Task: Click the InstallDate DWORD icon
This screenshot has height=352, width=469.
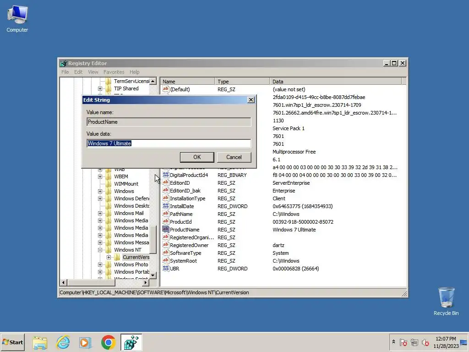Action: [x=165, y=206]
